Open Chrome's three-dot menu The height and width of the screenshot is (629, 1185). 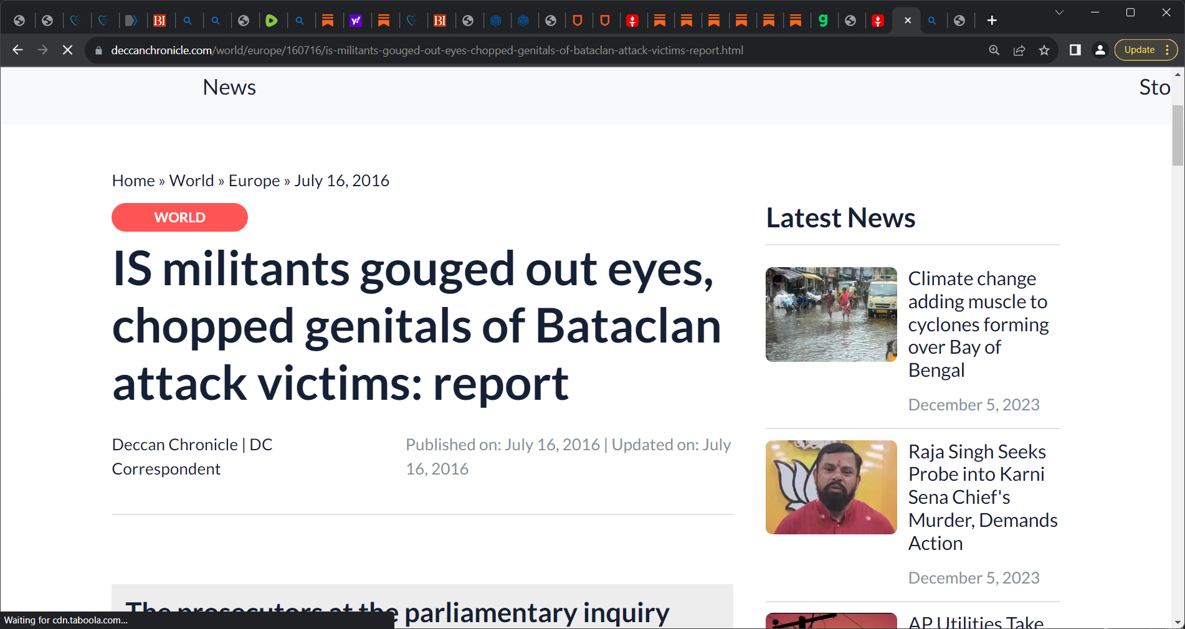(1168, 50)
